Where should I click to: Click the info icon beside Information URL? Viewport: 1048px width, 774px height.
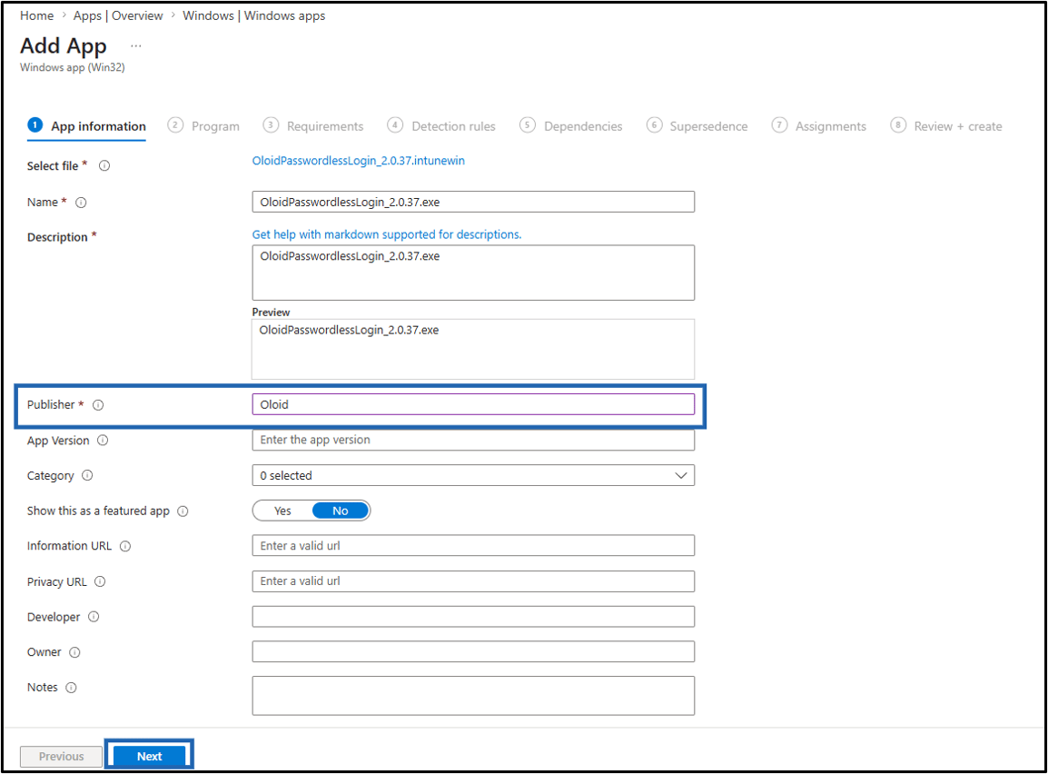click(125, 546)
